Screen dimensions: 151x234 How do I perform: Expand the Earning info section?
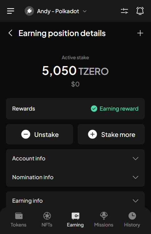[x=75, y=201]
